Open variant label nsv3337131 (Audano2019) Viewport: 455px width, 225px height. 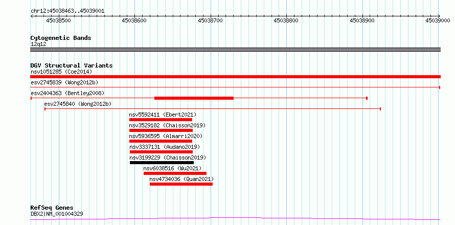pyautogui.click(x=165, y=147)
